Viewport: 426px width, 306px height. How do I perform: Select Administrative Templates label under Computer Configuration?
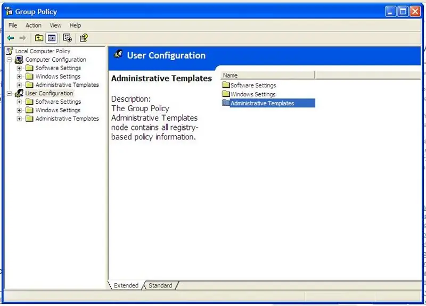[x=67, y=85]
